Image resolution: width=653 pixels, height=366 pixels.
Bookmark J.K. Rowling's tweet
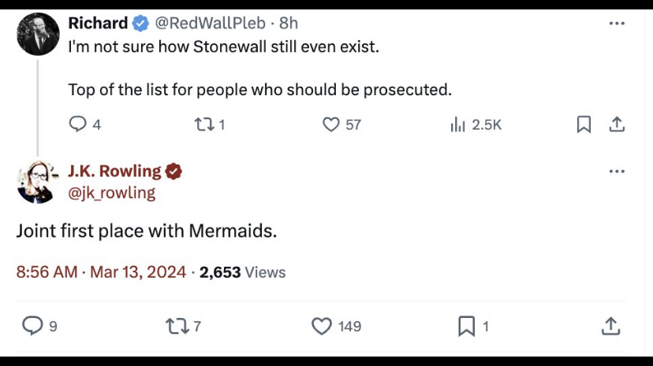[x=467, y=325]
